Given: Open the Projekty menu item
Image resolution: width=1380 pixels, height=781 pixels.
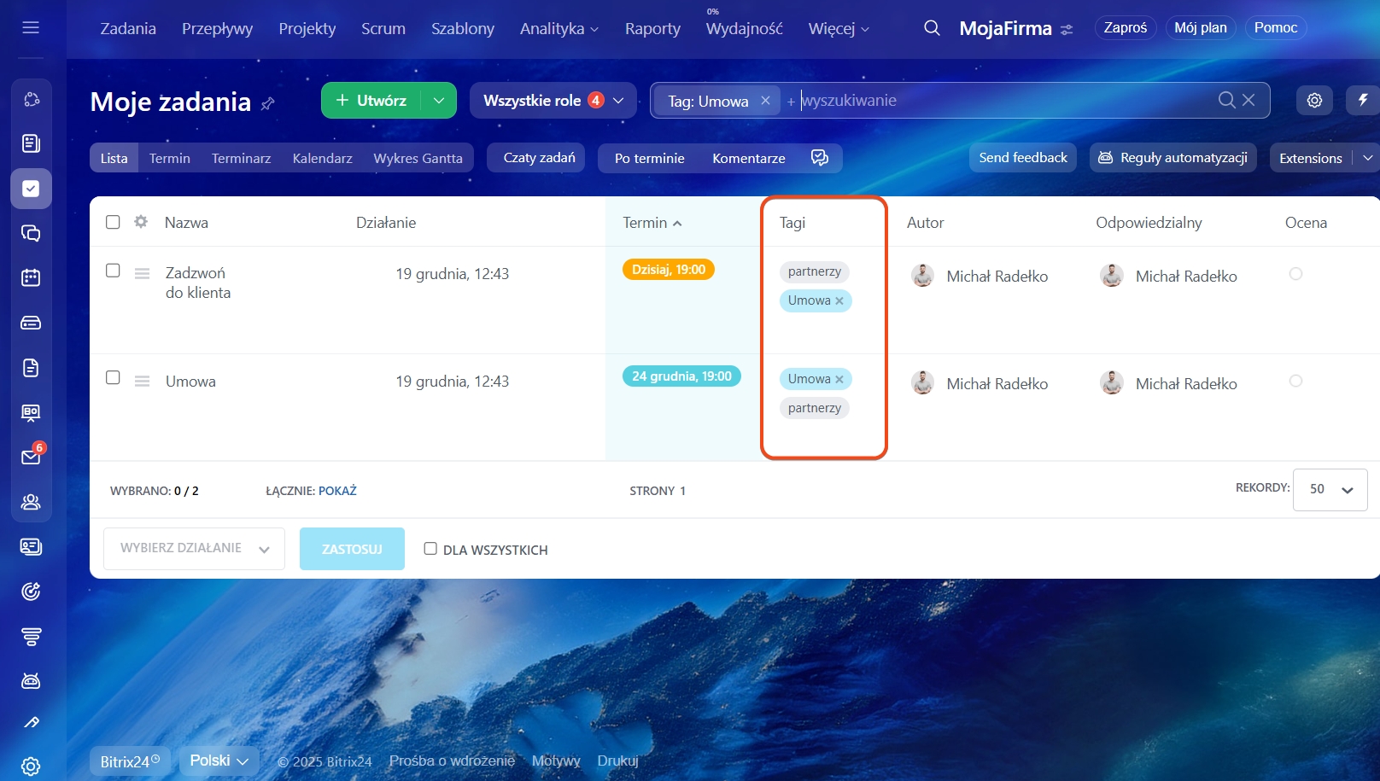Looking at the screenshot, I should coord(307,28).
